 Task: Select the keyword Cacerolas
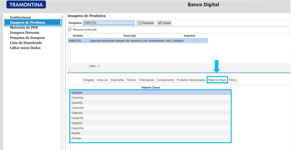(x=151, y=108)
